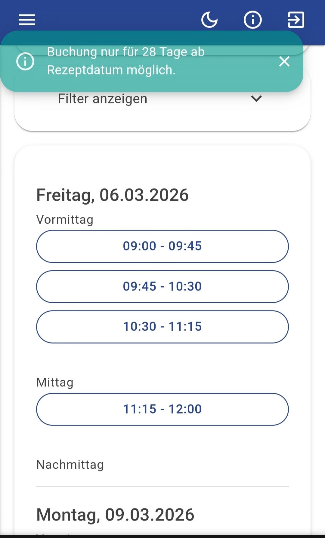Click the 'Mittag' section label
The height and width of the screenshot is (538, 325).
click(55, 382)
